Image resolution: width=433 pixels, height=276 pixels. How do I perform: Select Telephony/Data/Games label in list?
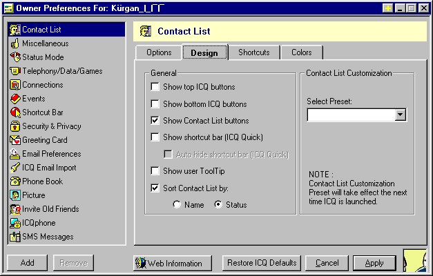(x=62, y=71)
